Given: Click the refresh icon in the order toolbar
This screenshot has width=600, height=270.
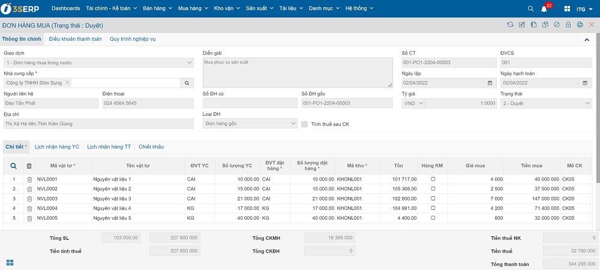Looking at the screenshot, I should tap(510, 25).
